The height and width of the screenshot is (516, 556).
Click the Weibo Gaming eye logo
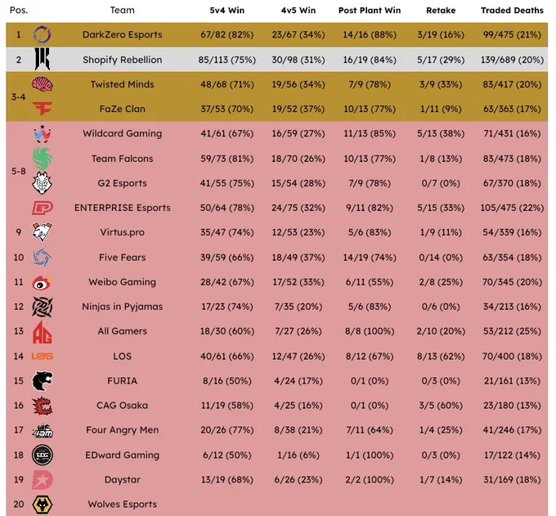click(x=43, y=282)
